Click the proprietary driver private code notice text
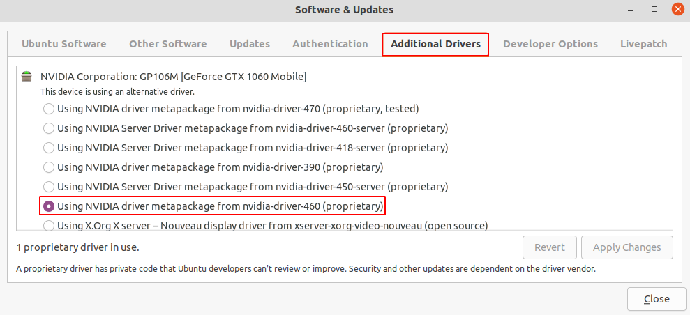 tap(306, 268)
